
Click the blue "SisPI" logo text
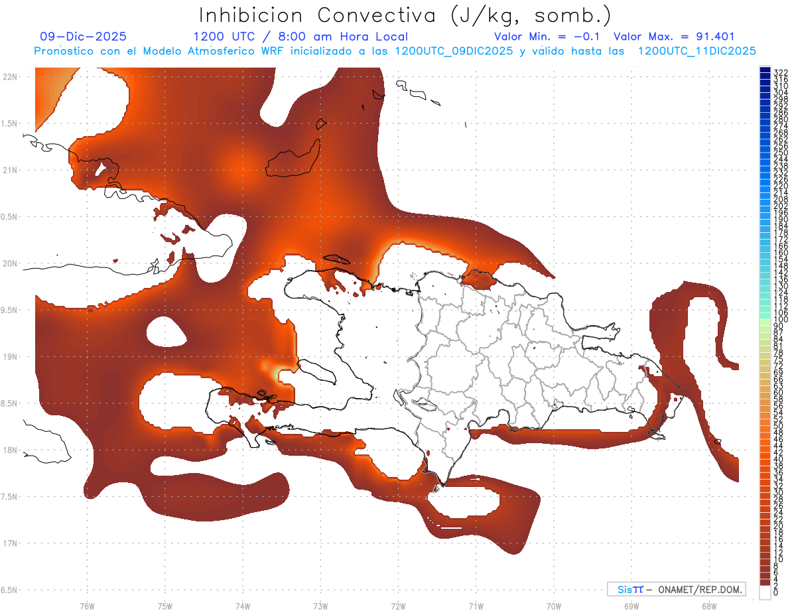pyautogui.click(x=630, y=590)
